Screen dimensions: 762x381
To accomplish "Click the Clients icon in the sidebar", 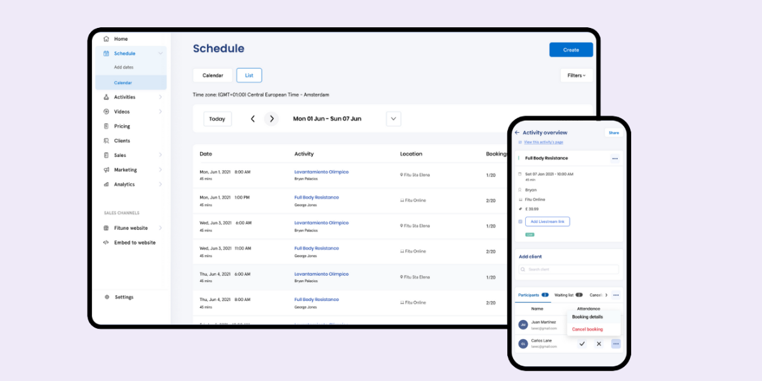I will [106, 140].
